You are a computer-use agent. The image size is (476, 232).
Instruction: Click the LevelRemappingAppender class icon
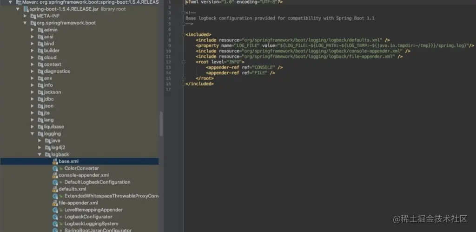pos(55,210)
